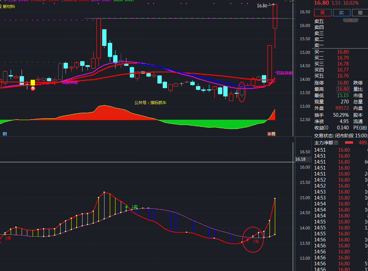The width and height of the screenshot is (368, 271).
Task: Select the 买五 16.76 bid row
Action: pos(340,76)
